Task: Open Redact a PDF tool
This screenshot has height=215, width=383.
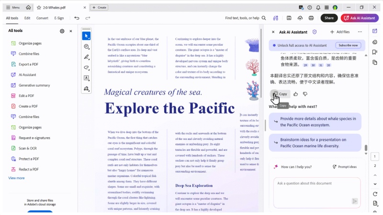Action: (25, 169)
